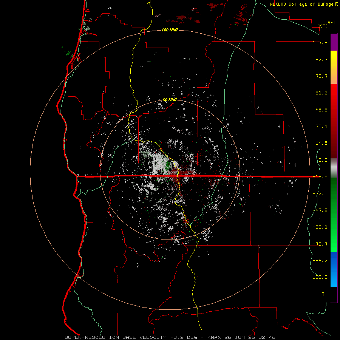Click the VEL legend title
Image resolution: width=340 pixels, height=340 pixels.
[x=332, y=23]
